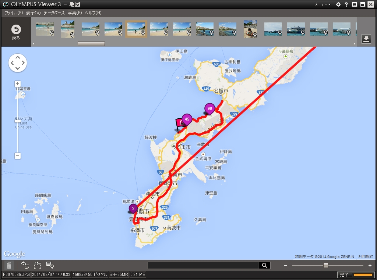Open the メニュー dropdown in the title bar
The height and width of the screenshot is (280, 377).
(x=323, y=4)
